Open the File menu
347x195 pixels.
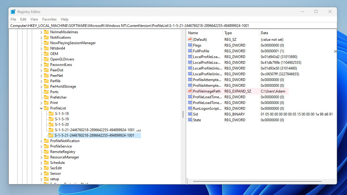tap(13, 19)
